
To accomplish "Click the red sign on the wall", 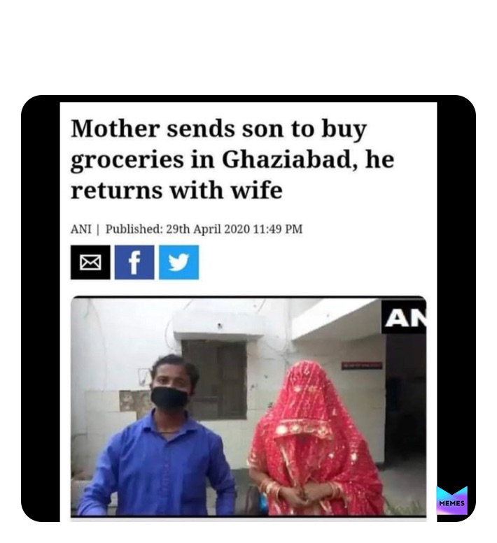I will (362, 365).
